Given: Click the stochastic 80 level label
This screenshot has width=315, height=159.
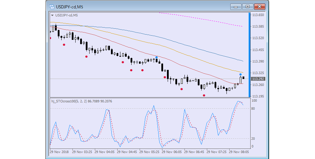Looking at the screenshot, I should coord(253,109).
